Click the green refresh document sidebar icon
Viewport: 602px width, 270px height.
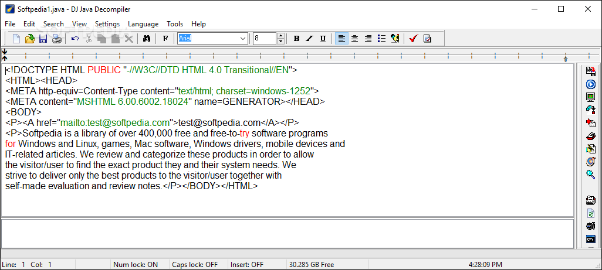click(x=591, y=213)
